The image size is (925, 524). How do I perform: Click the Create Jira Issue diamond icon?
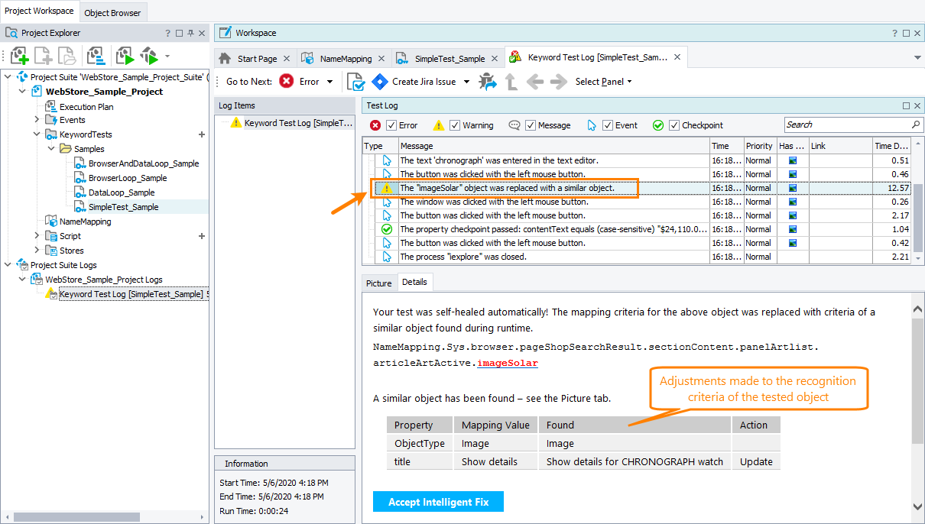point(380,82)
